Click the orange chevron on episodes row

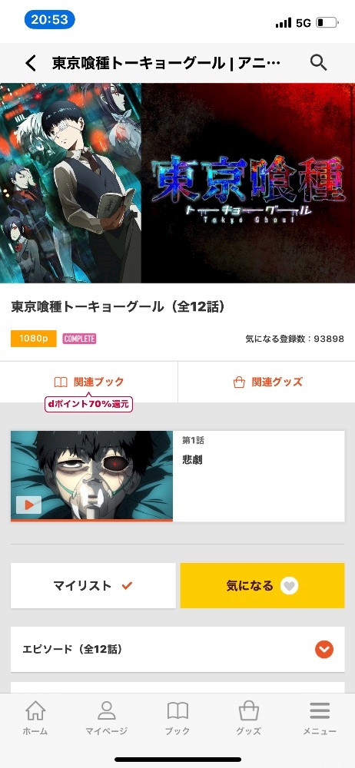(x=324, y=650)
